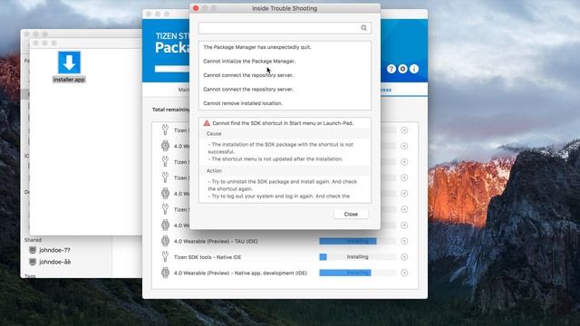
Task: Click the red warning triangle icon
Action: point(207,123)
